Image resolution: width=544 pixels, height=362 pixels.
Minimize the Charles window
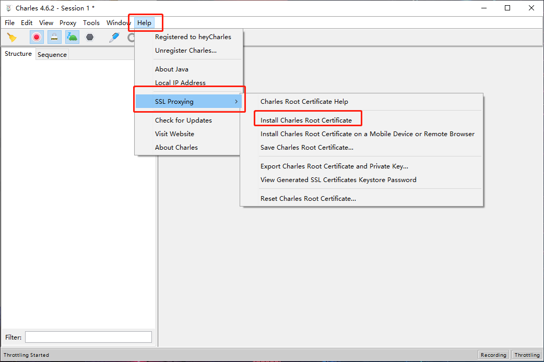(x=484, y=8)
